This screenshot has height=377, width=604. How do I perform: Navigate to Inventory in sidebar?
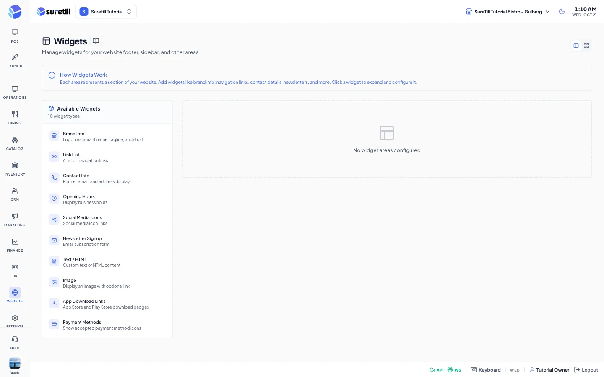coord(15,169)
